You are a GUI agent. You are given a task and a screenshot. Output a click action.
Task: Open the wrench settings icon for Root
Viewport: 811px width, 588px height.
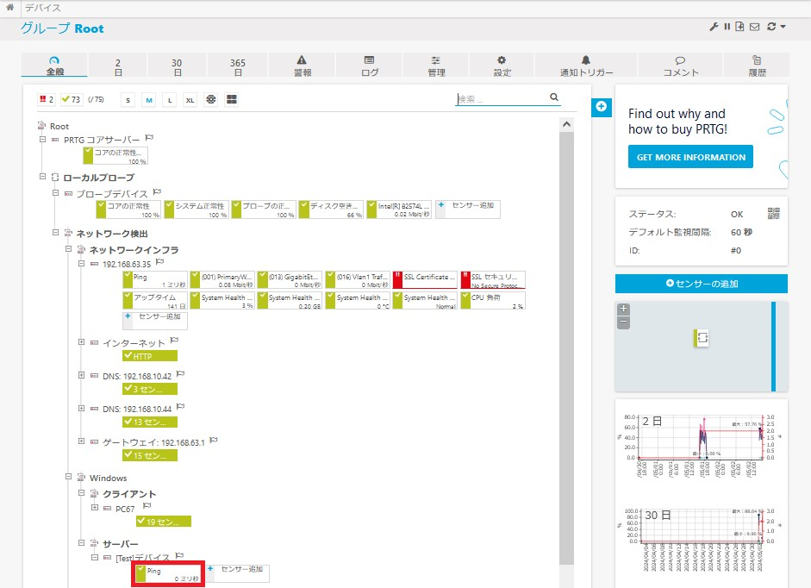714,27
